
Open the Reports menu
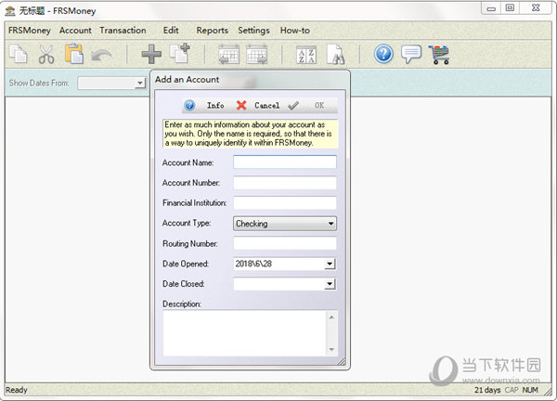pyautogui.click(x=212, y=31)
